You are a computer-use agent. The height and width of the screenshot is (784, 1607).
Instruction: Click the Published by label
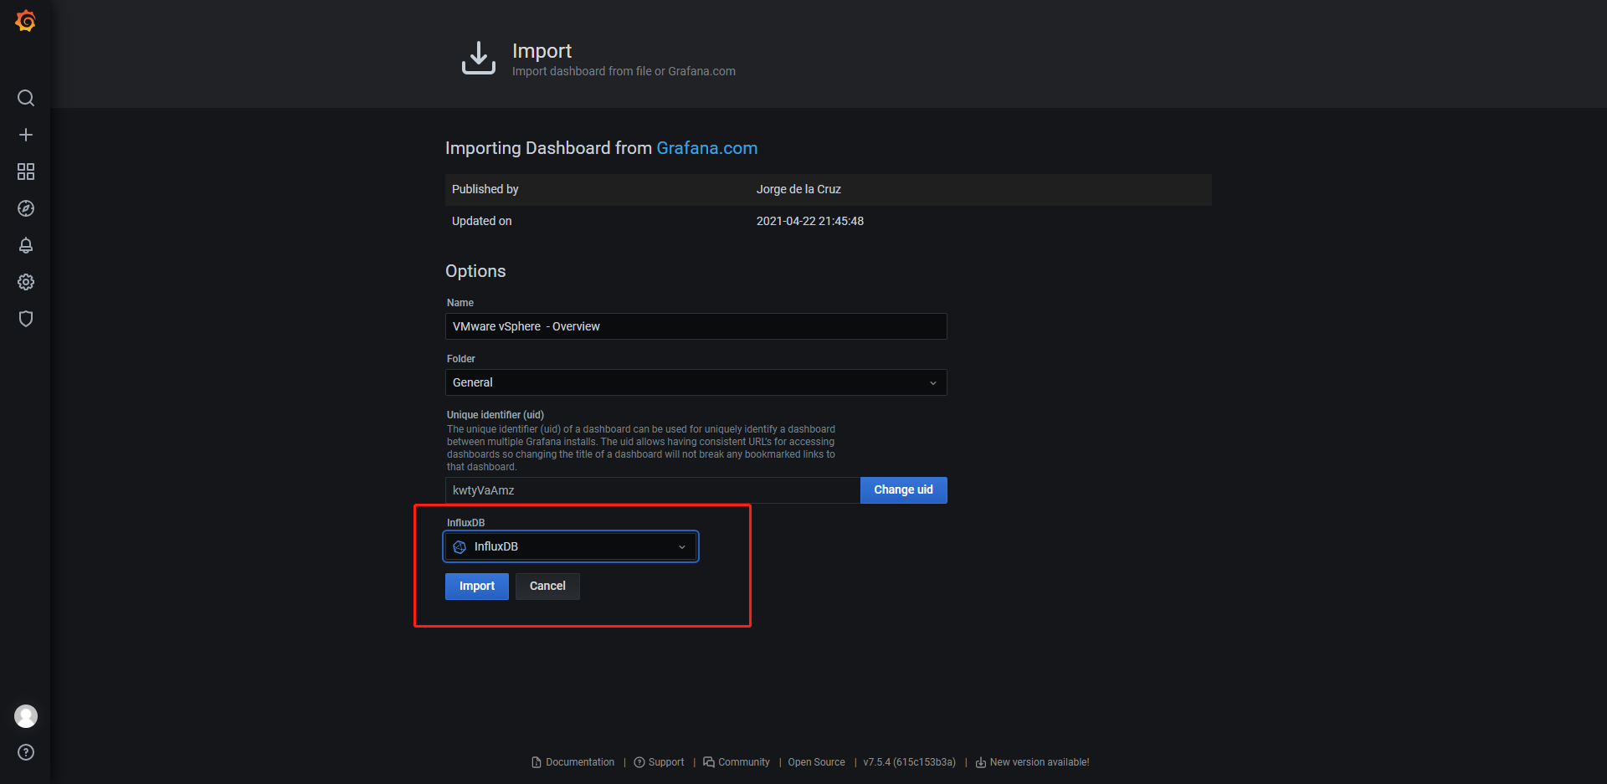click(x=485, y=189)
